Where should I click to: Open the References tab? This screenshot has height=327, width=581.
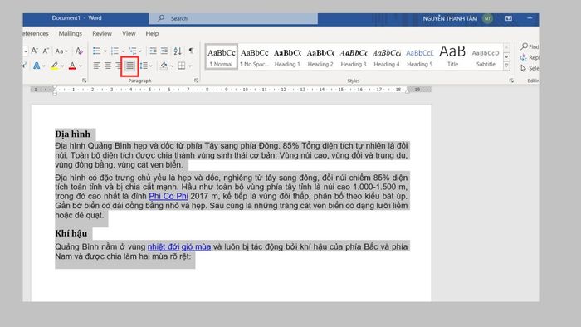click(36, 33)
